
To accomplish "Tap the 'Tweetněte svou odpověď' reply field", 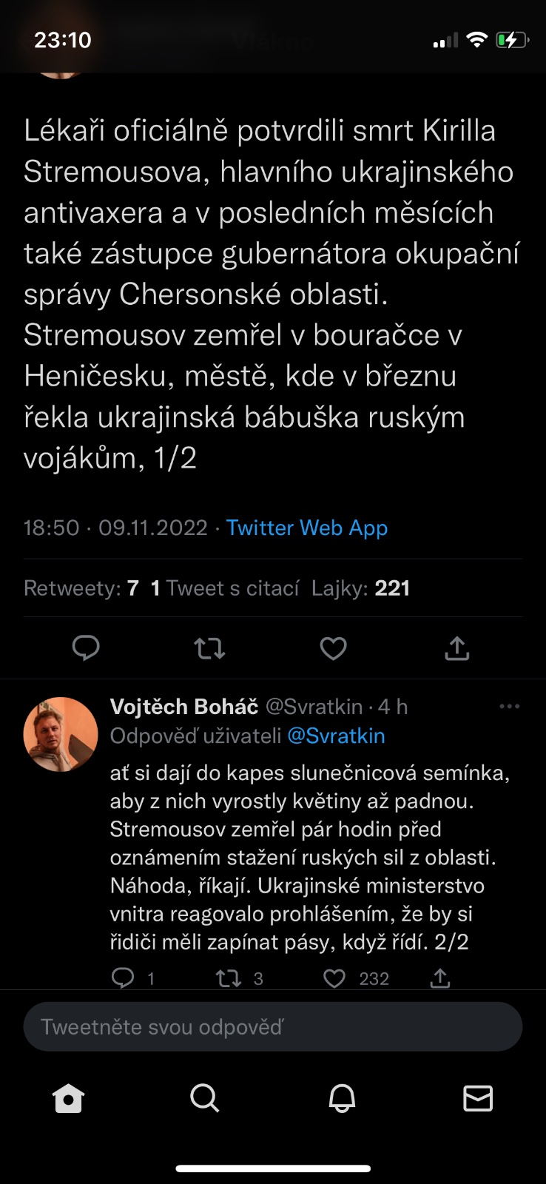I will click(x=273, y=1026).
